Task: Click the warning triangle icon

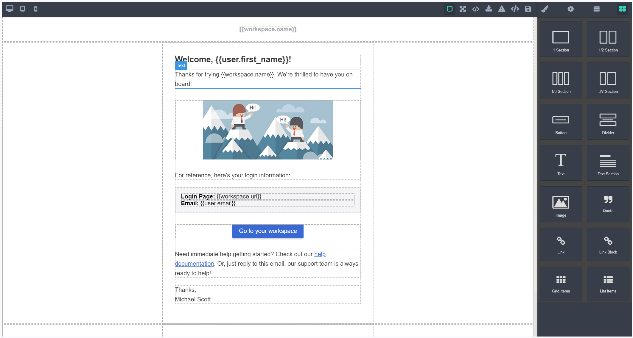Action: (x=502, y=9)
